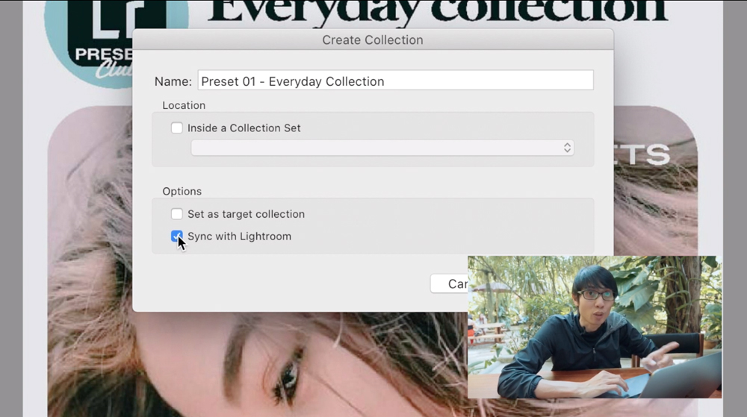This screenshot has width=747, height=417.
Task: Enable Inside a Collection Set checkbox
Action: pyautogui.click(x=177, y=128)
